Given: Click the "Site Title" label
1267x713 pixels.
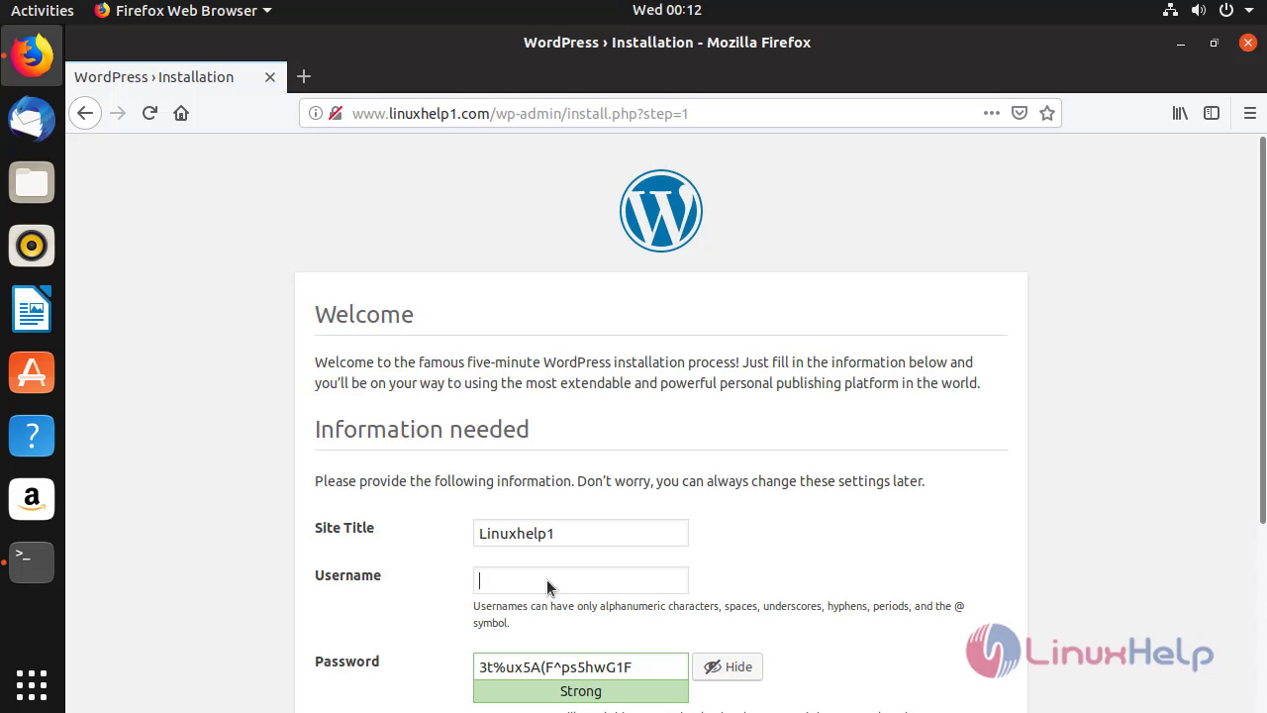Looking at the screenshot, I should point(344,528).
